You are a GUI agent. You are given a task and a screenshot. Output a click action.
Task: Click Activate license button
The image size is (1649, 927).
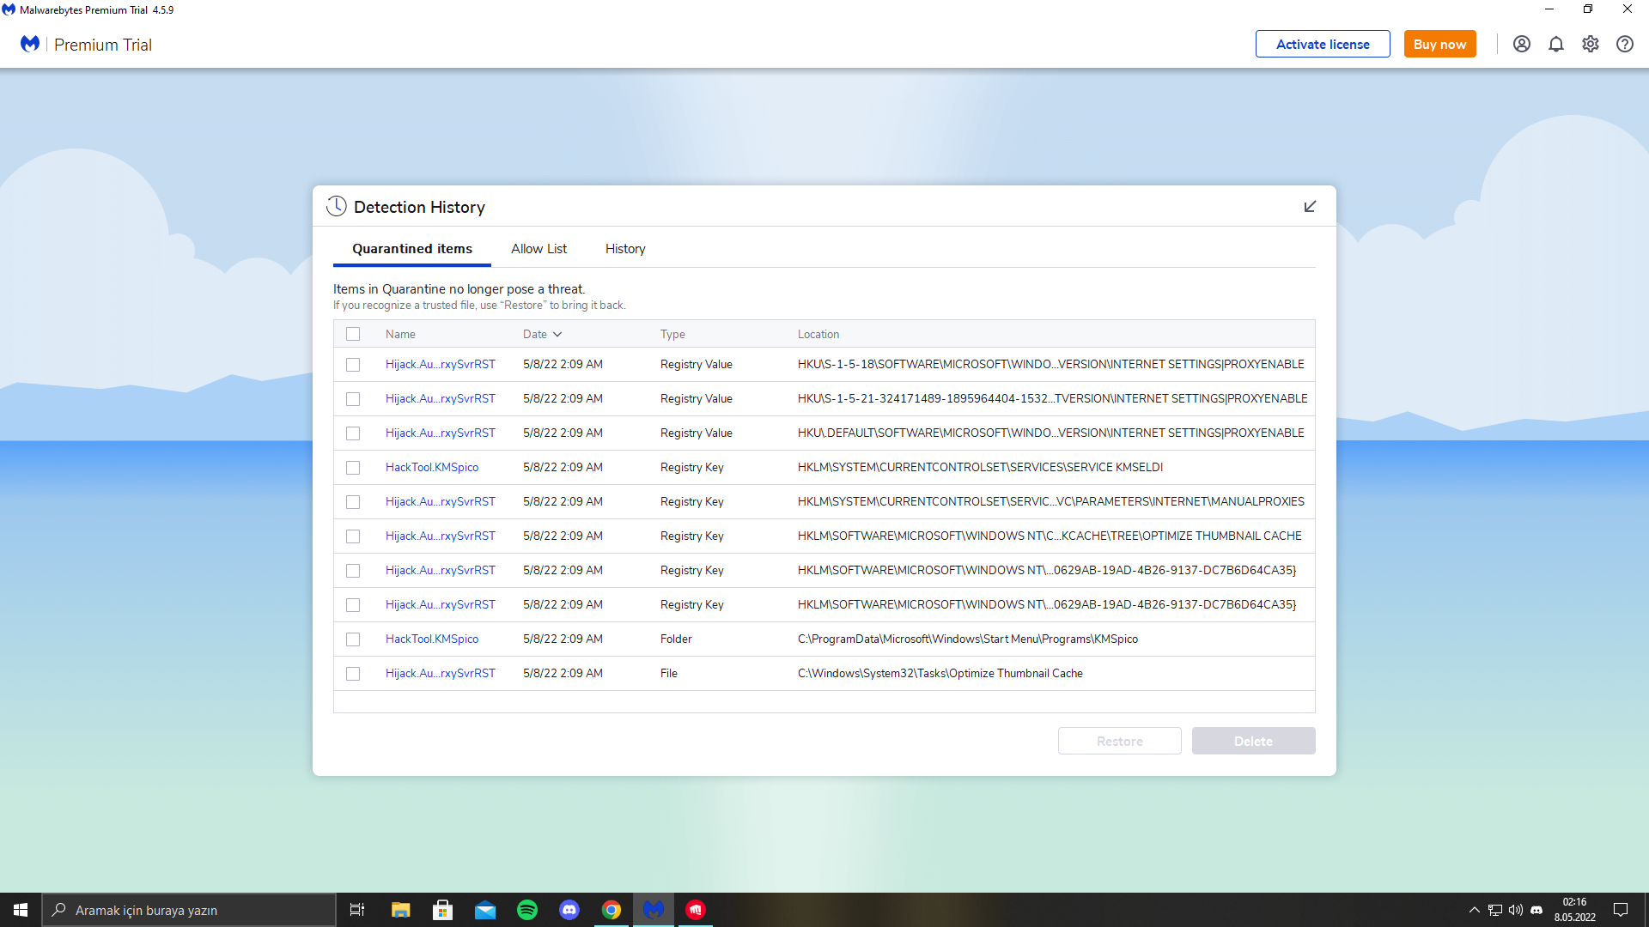tap(1323, 44)
